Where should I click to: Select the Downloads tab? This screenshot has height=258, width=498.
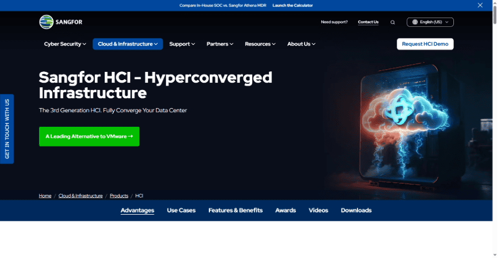pos(356,210)
